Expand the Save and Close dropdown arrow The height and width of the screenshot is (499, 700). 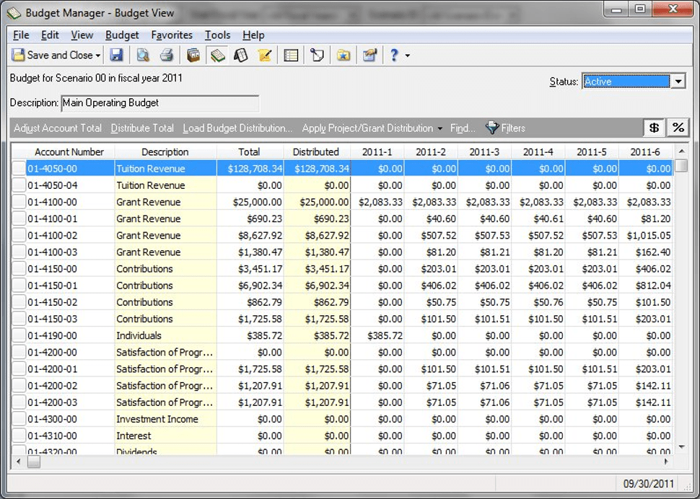coord(98,56)
